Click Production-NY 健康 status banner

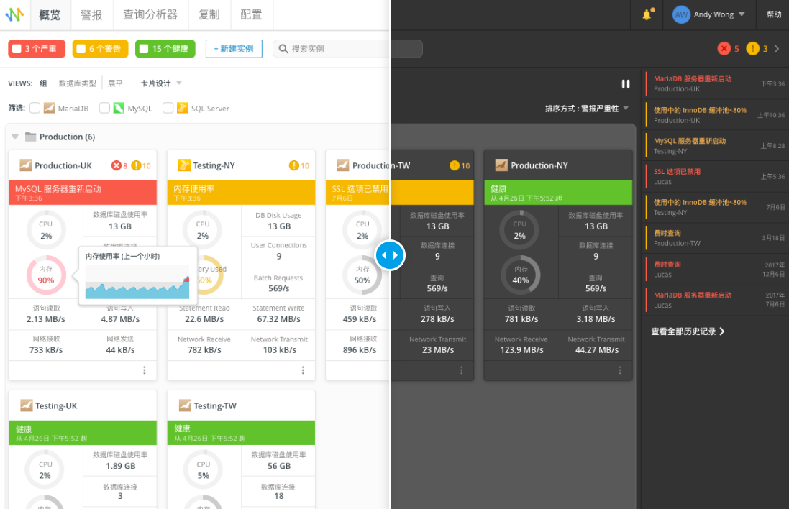(x=558, y=193)
